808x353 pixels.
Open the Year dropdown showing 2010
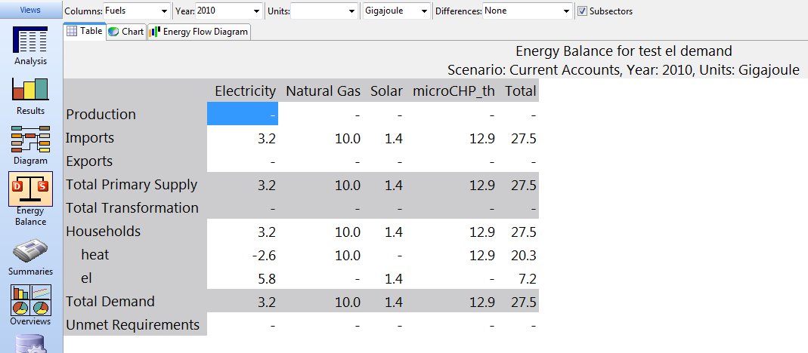click(229, 11)
